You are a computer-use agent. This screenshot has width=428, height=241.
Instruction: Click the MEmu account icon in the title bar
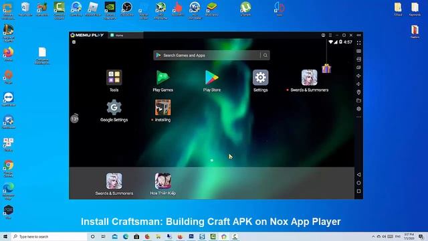point(323,35)
